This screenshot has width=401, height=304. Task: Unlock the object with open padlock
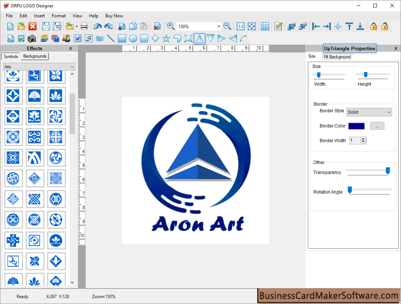pos(385,26)
